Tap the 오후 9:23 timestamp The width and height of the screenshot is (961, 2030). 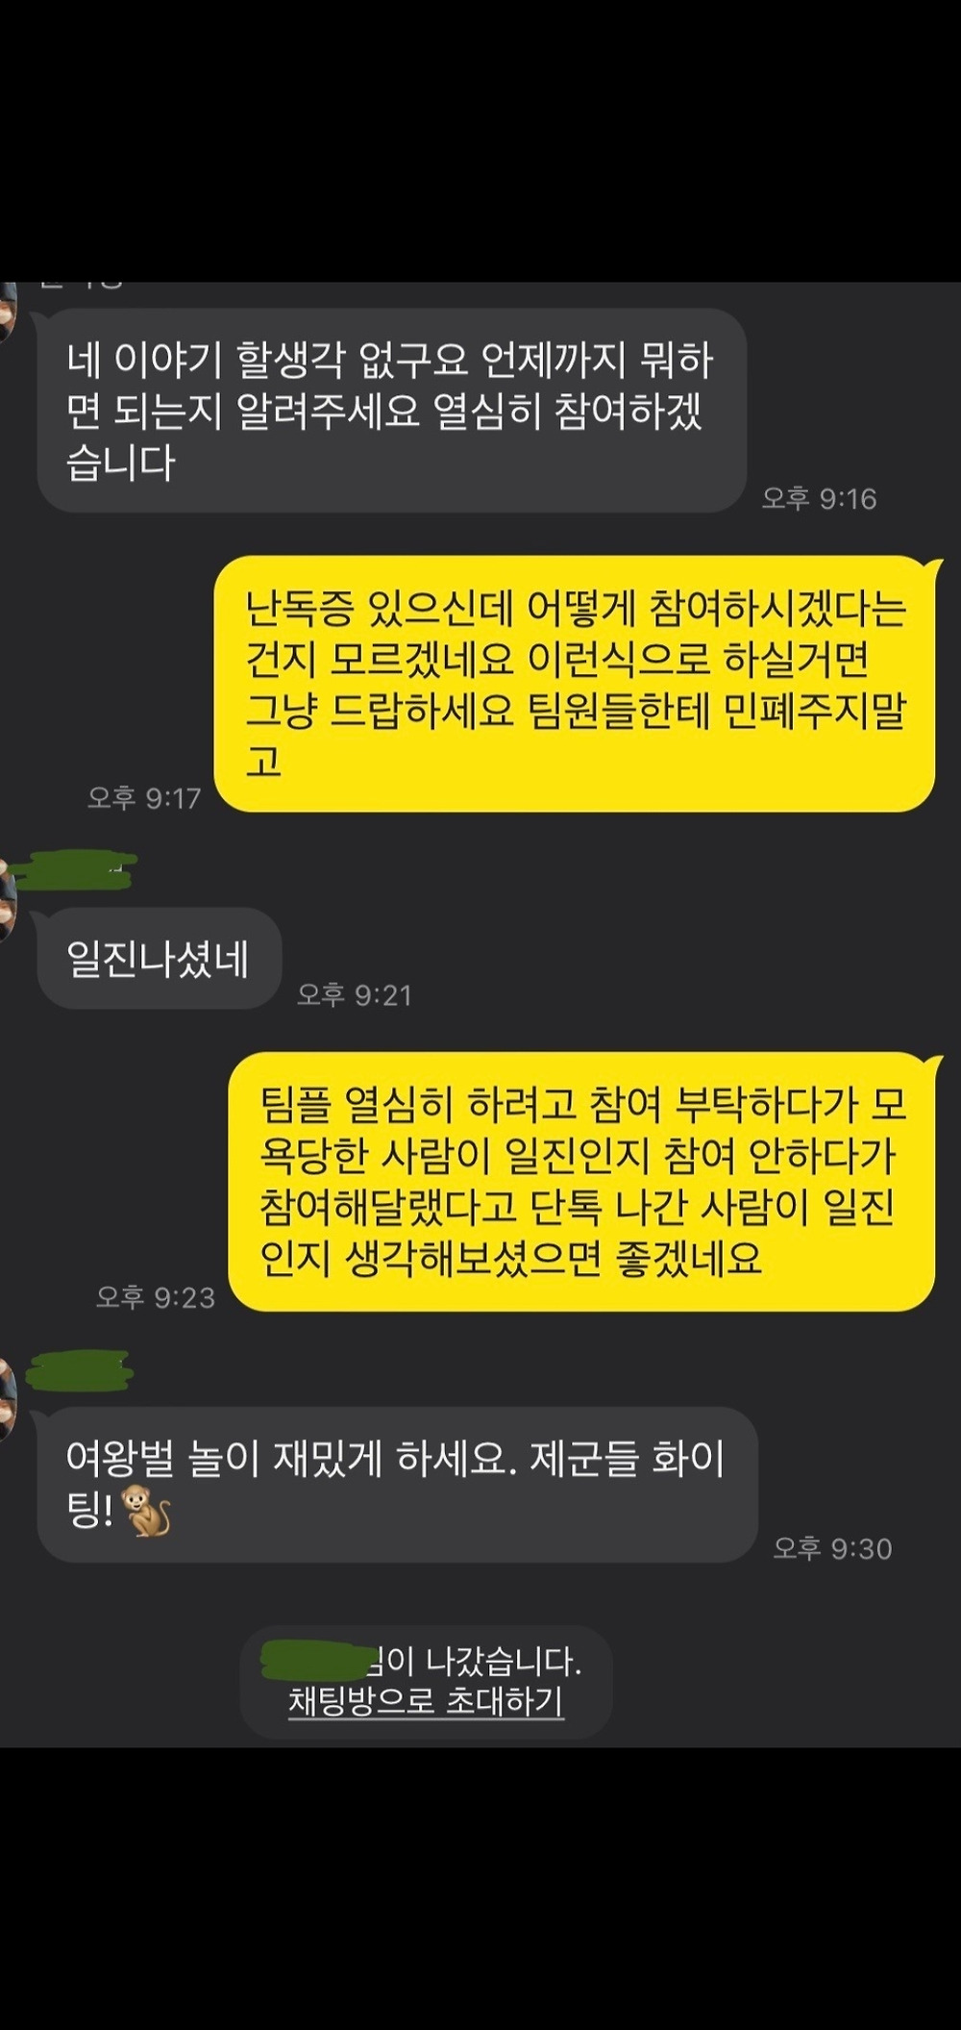156,1297
